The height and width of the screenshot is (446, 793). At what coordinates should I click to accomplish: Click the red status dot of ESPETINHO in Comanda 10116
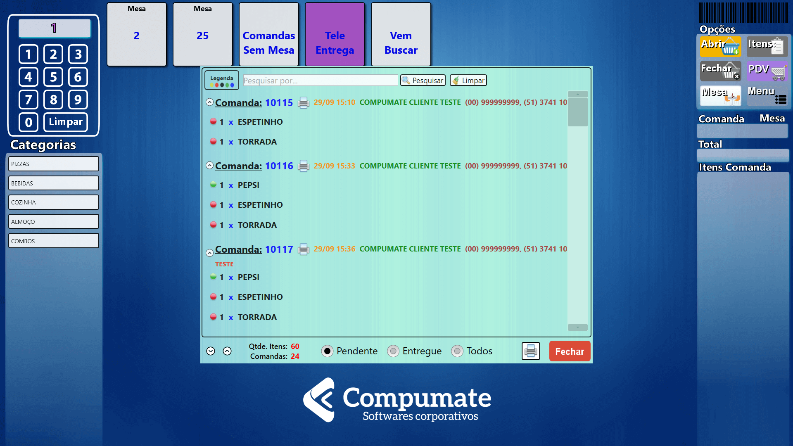point(213,204)
